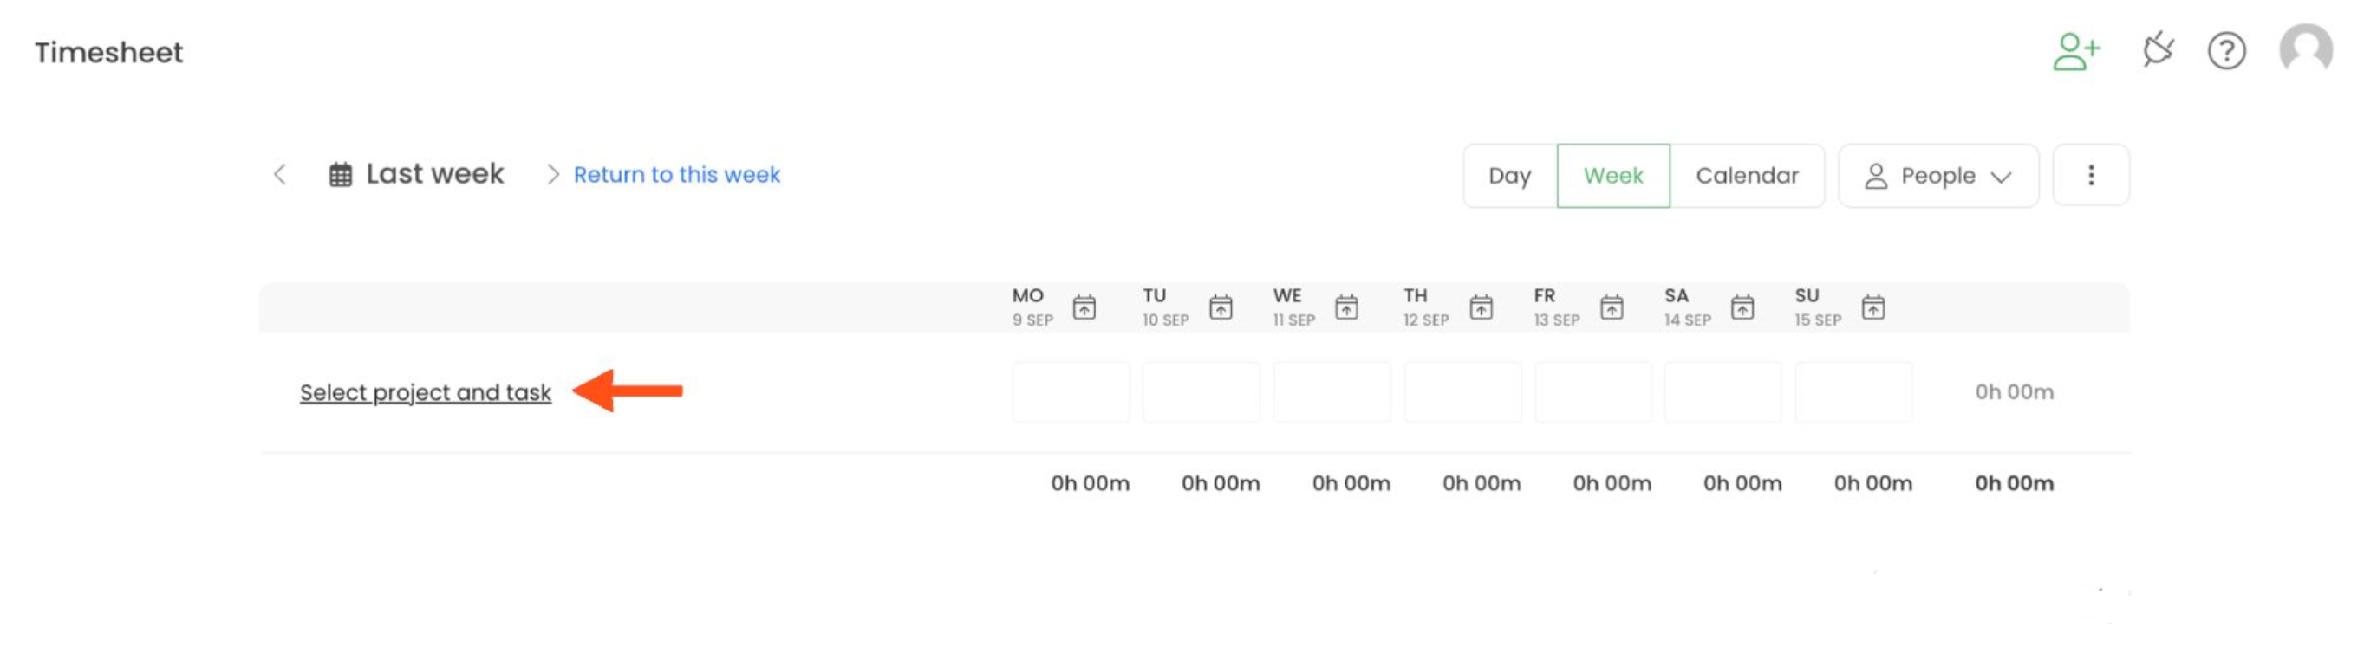Open the three-dot more options menu
This screenshot has height=672, width=2377.
[x=2090, y=175]
